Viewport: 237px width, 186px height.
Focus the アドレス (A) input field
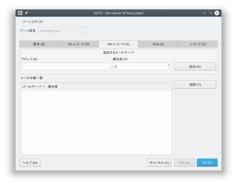point(66,66)
